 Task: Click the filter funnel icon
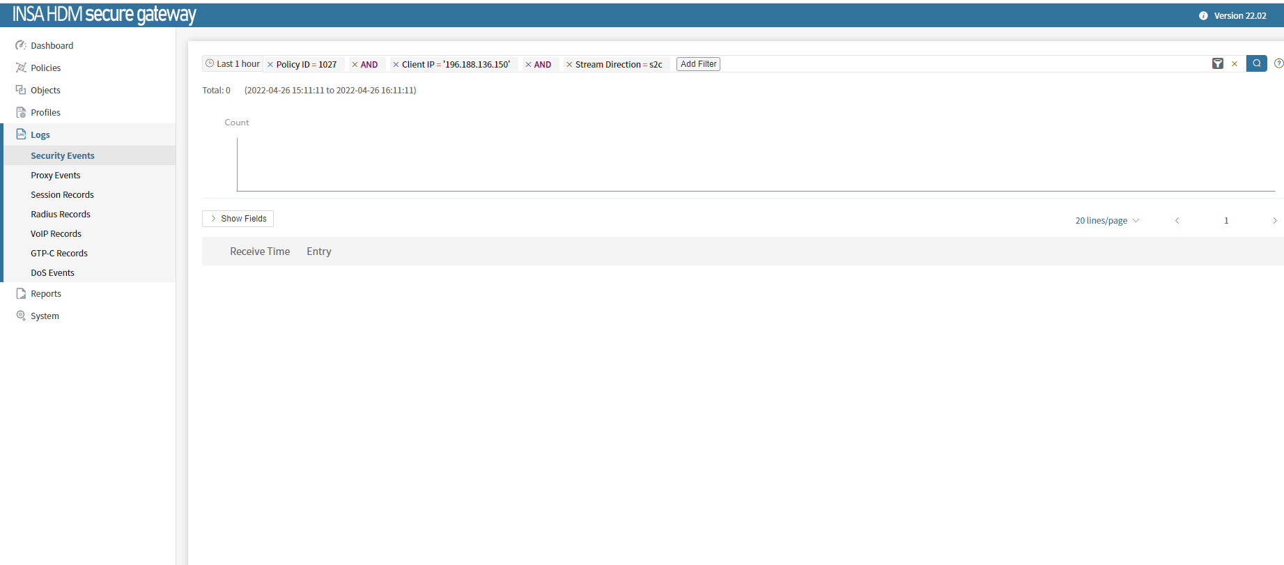1217,64
